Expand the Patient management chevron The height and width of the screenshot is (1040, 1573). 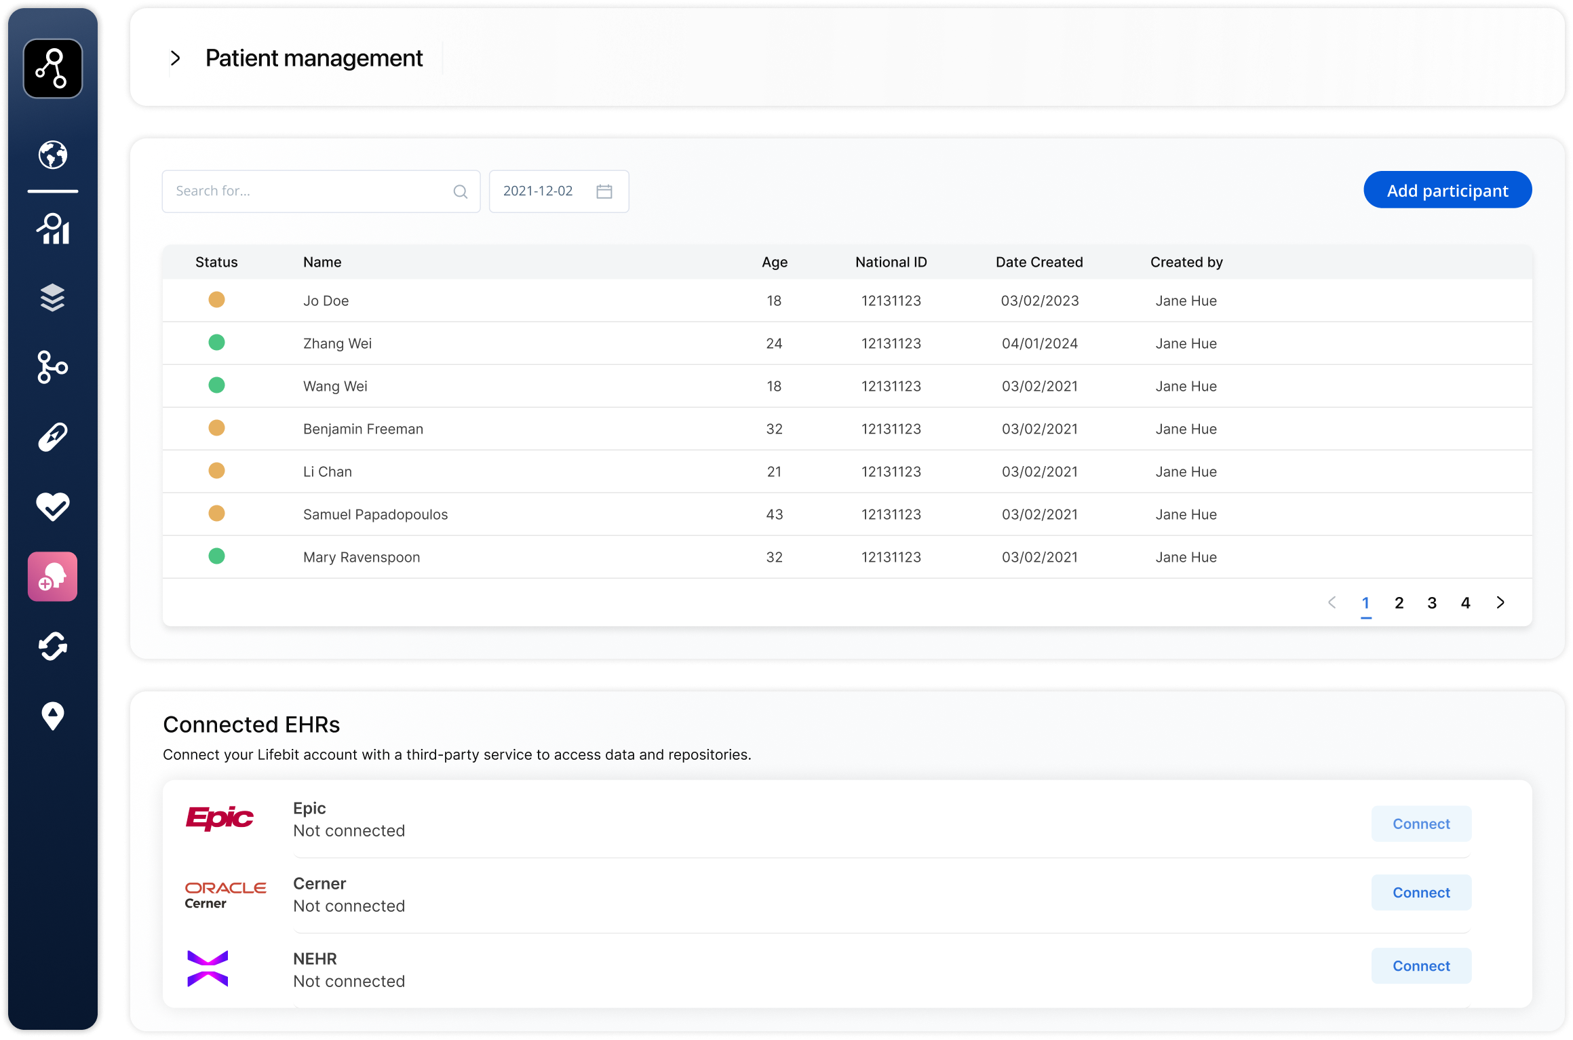(x=176, y=58)
